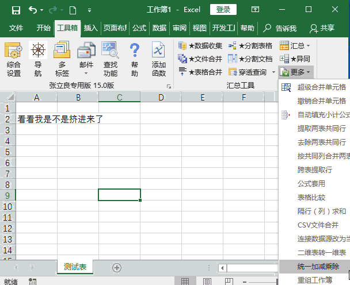The image size is (350, 285).
Task: Click the 告诉我 search field
Action: [280, 28]
